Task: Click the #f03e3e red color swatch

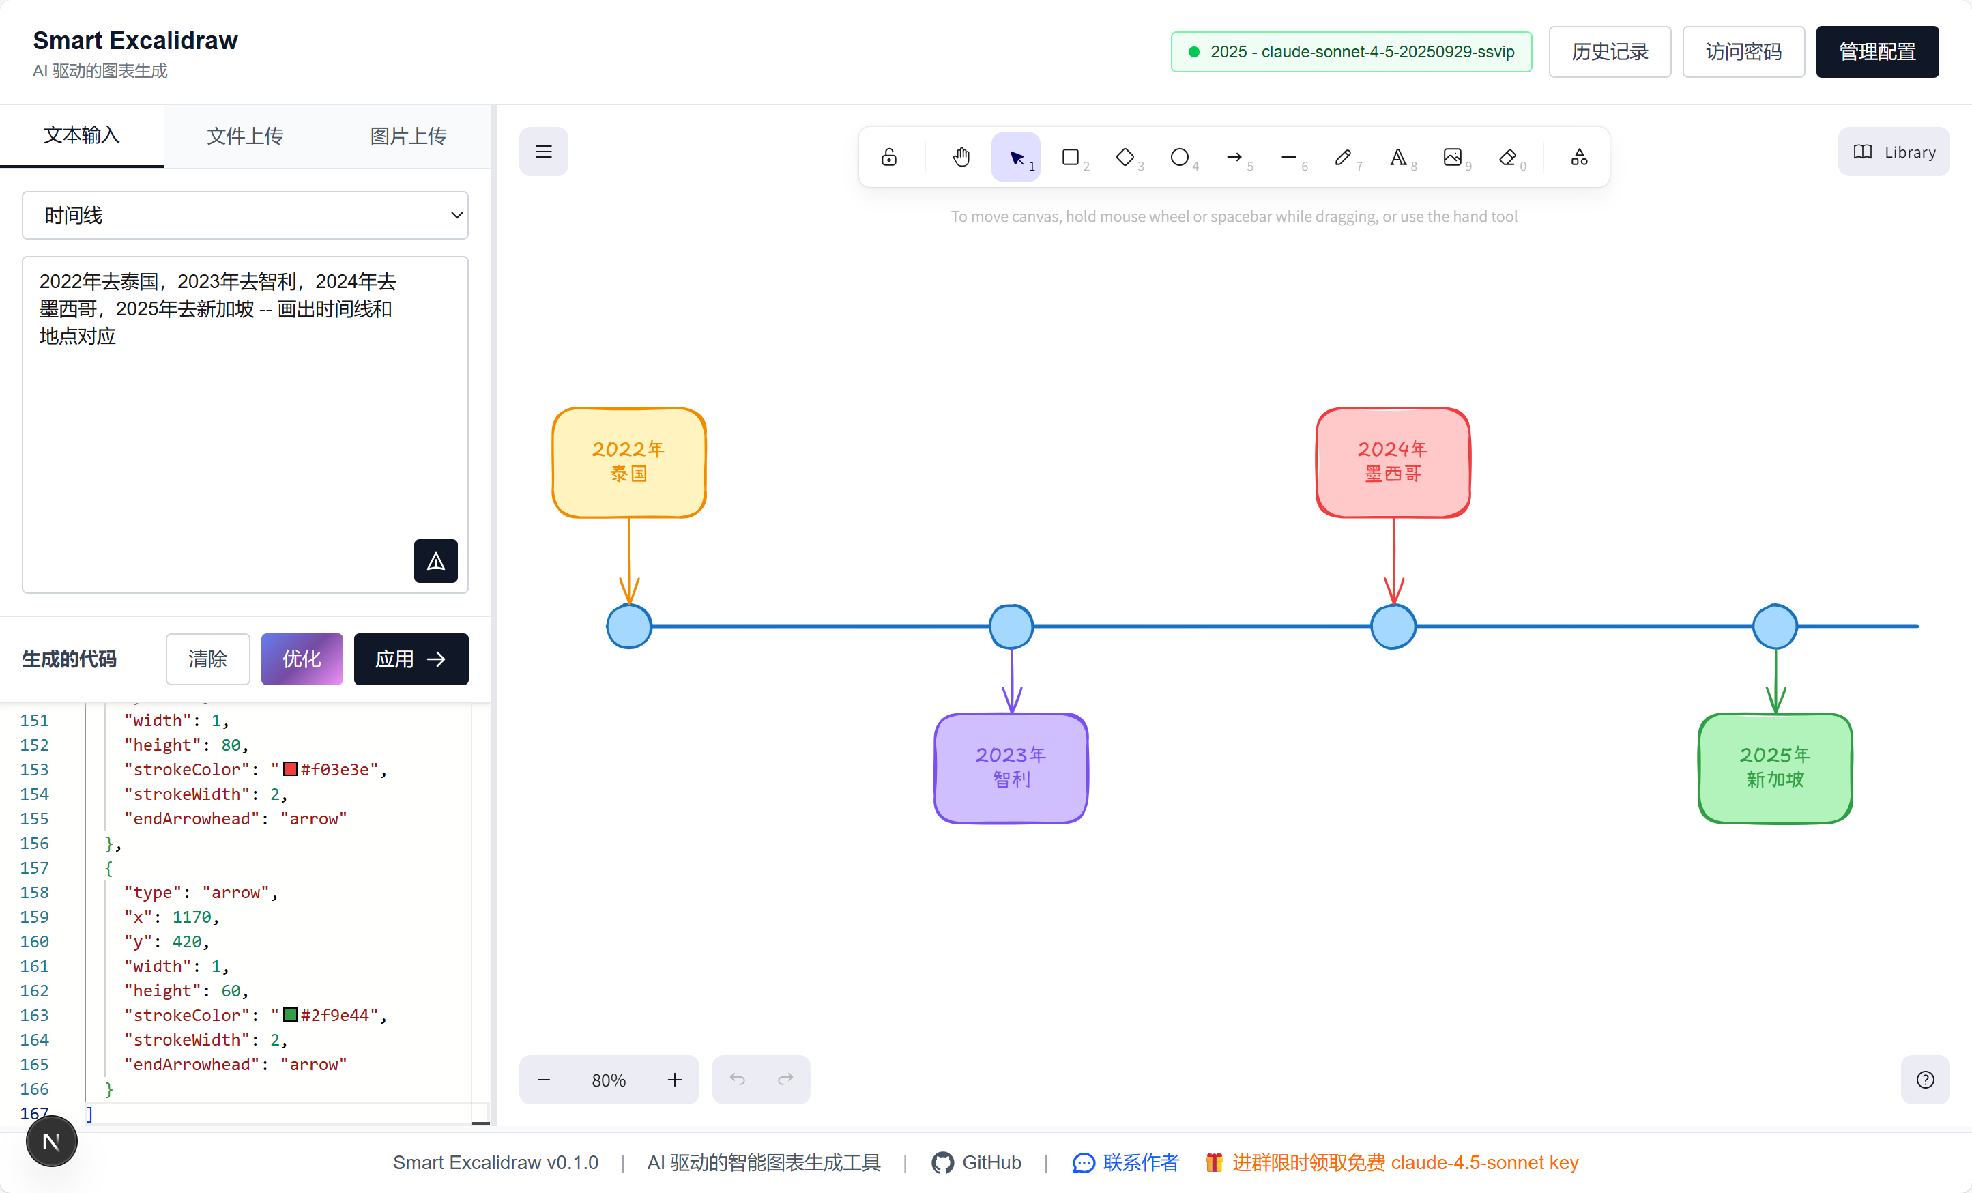Action: pos(291,769)
